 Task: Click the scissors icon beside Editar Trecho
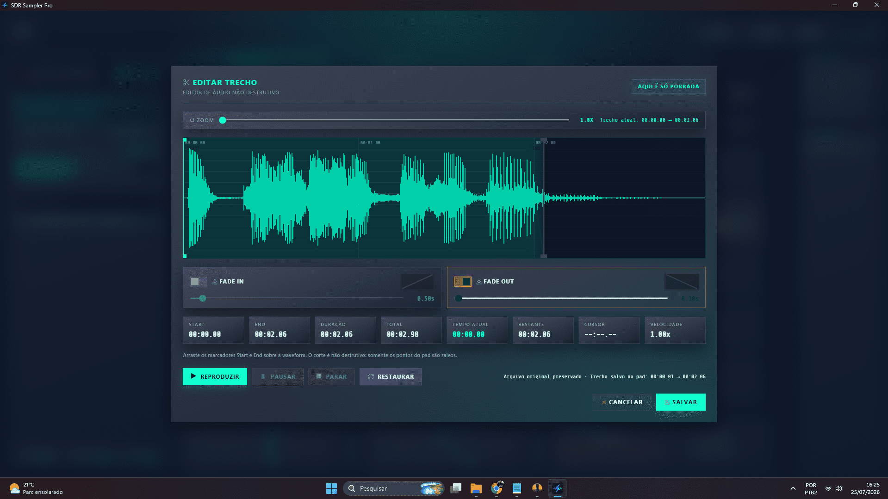point(186,82)
